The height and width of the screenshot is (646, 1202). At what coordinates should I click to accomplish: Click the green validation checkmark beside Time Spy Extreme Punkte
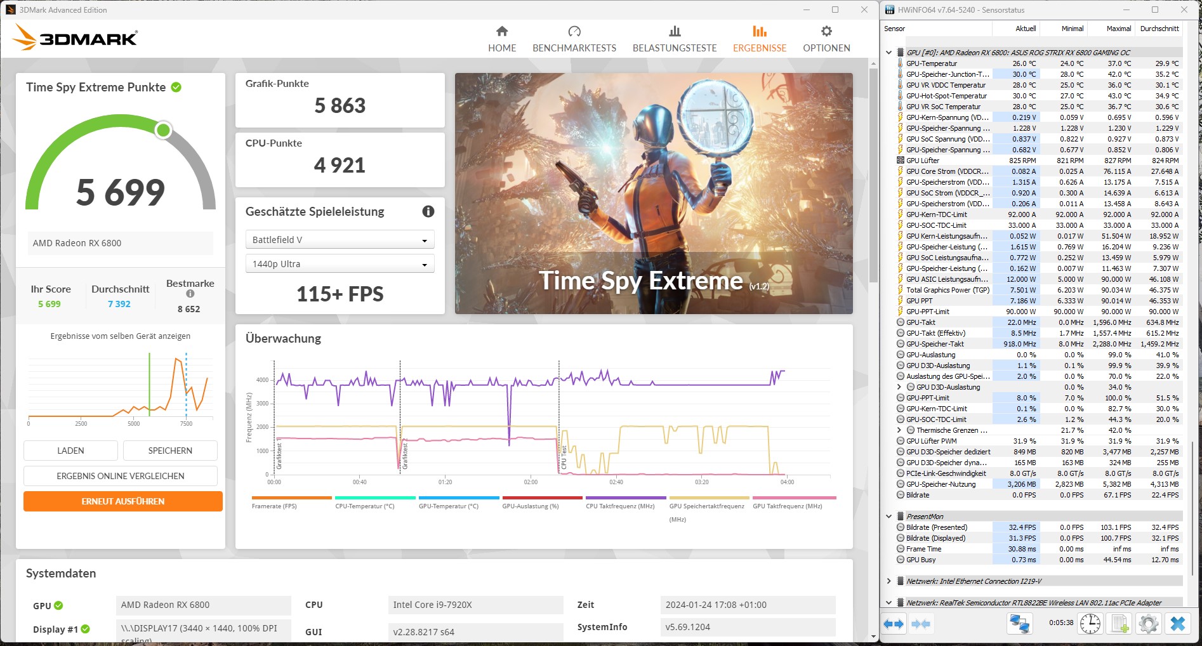176,87
